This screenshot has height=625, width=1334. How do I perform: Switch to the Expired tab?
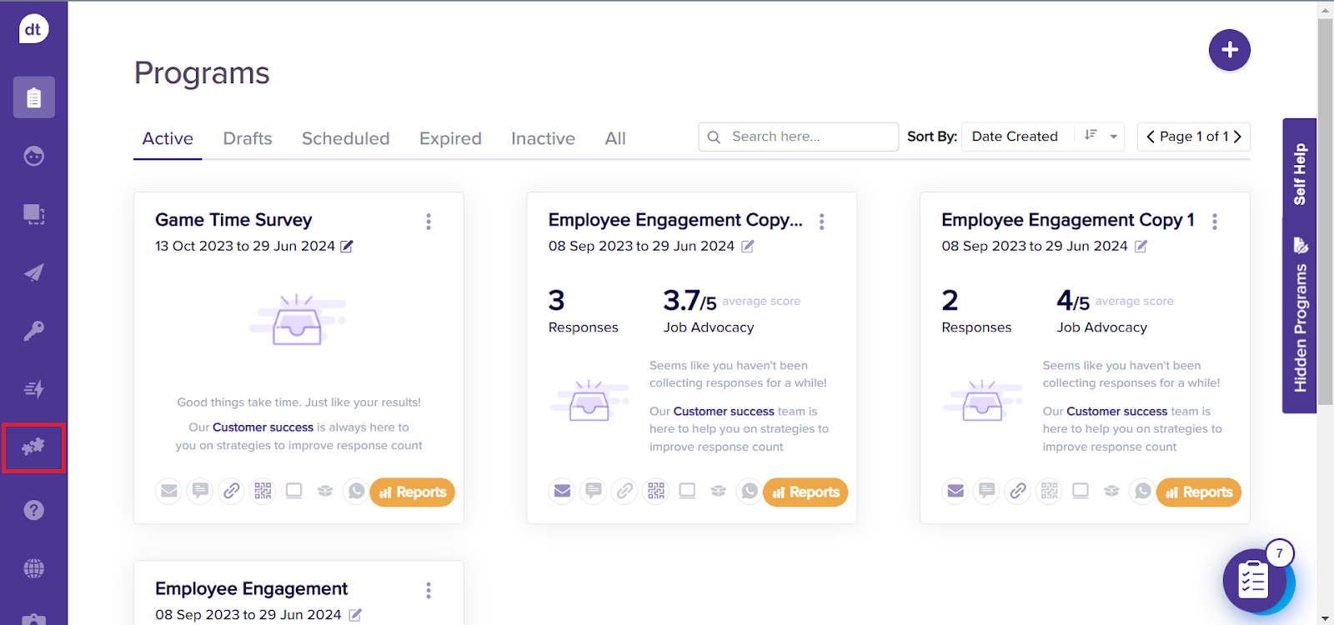[450, 138]
